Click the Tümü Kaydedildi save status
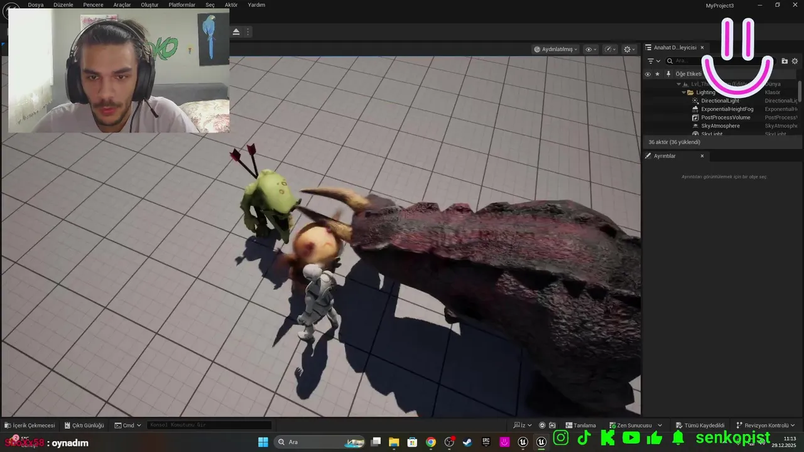This screenshot has height=452, width=804. tap(700, 426)
